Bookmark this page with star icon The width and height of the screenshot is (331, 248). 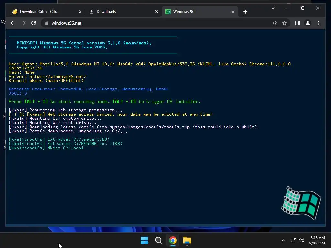click(x=284, y=23)
